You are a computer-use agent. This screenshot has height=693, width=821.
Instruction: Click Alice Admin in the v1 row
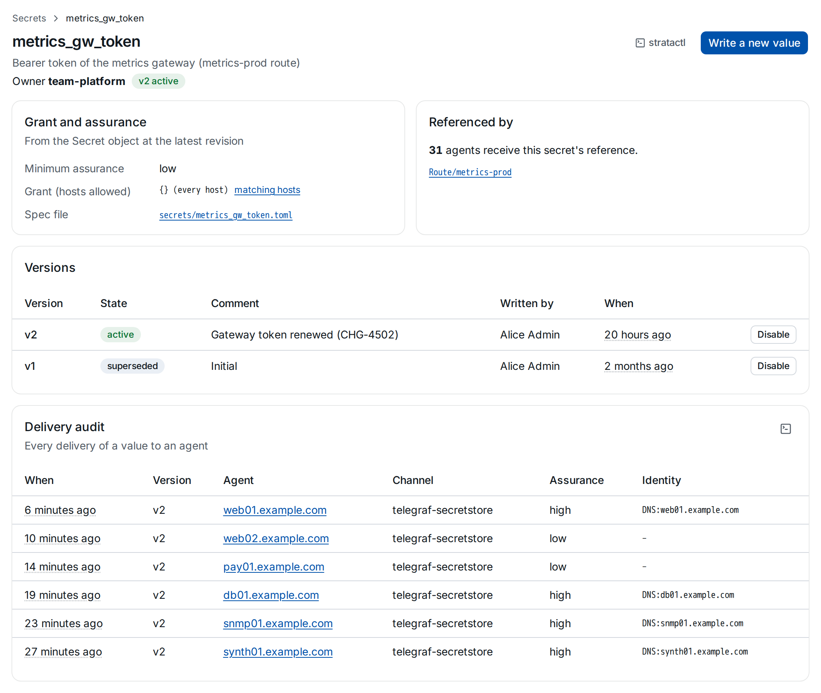pyautogui.click(x=530, y=366)
